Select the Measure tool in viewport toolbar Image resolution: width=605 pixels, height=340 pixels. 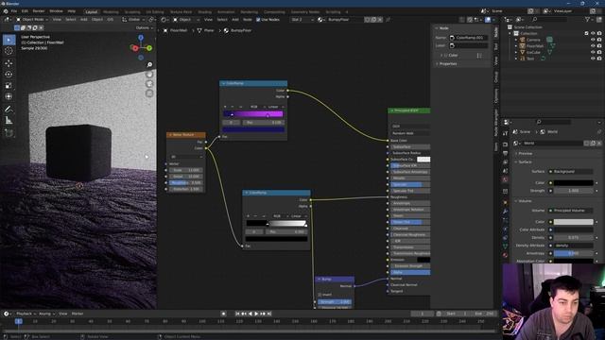(9, 121)
